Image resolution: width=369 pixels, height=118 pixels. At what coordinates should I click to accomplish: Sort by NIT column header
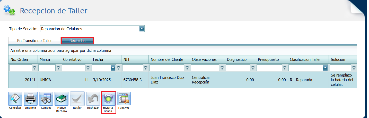pos(135,59)
